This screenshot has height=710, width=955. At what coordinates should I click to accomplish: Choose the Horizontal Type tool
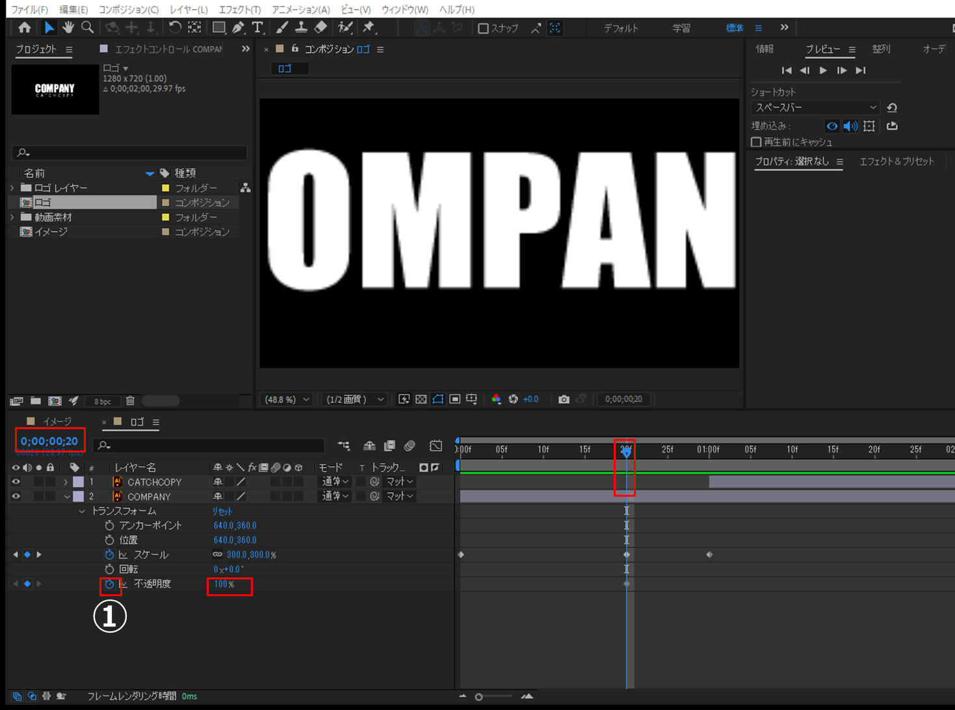(x=257, y=27)
